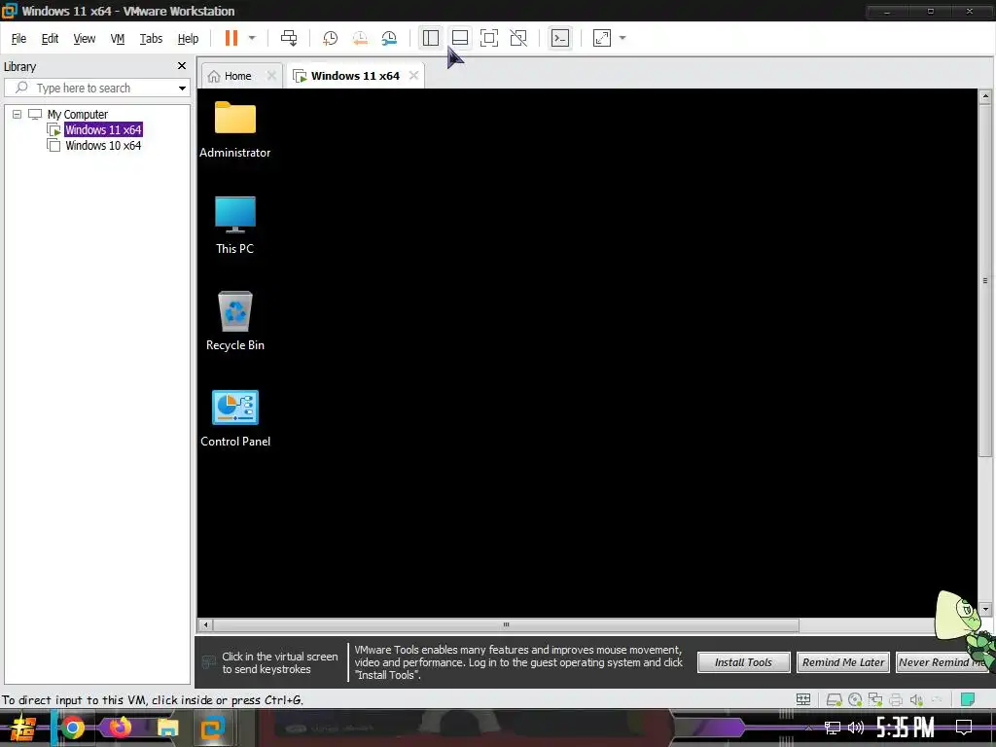Viewport: 996px width, 747px height.
Task: Click the vertical scrollbar thumb
Action: pos(985,280)
